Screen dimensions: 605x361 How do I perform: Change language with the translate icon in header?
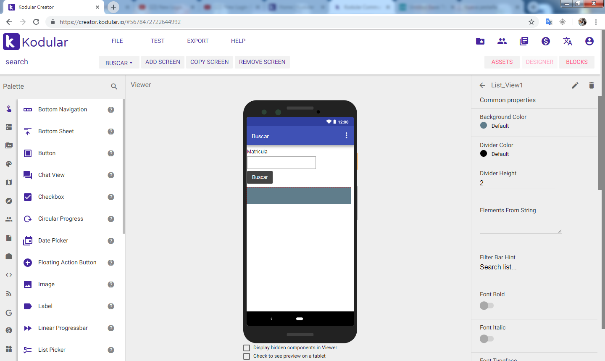(568, 41)
